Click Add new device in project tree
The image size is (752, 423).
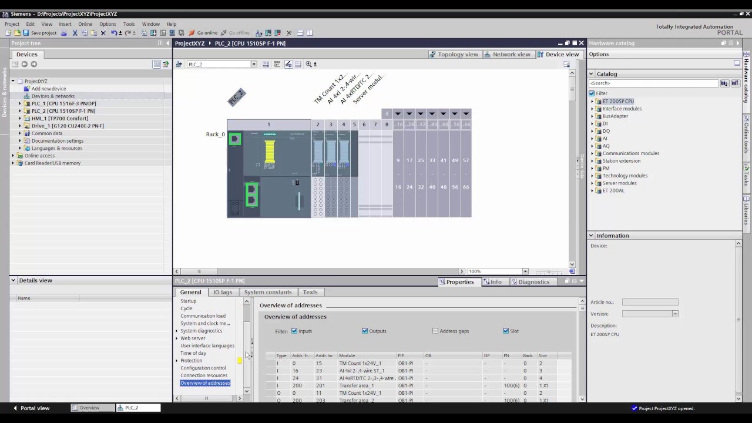pos(49,89)
